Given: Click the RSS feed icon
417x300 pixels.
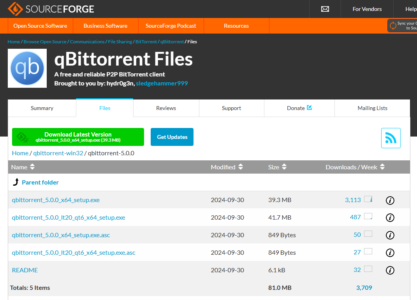Looking at the screenshot, I should 391,138.
